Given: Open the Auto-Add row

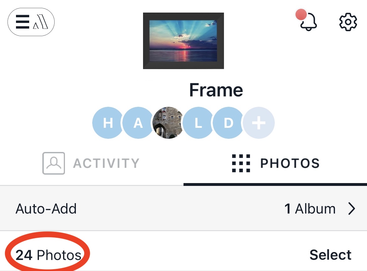Looking at the screenshot, I should pos(183,208).
